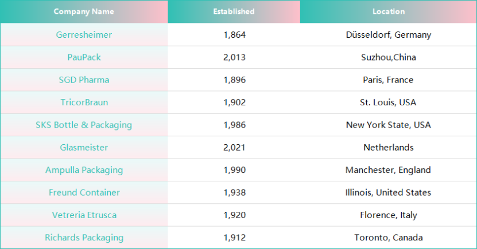Select the Toronto, Canada location cell
Screen dimensions: 477x249
coord(389,238)
